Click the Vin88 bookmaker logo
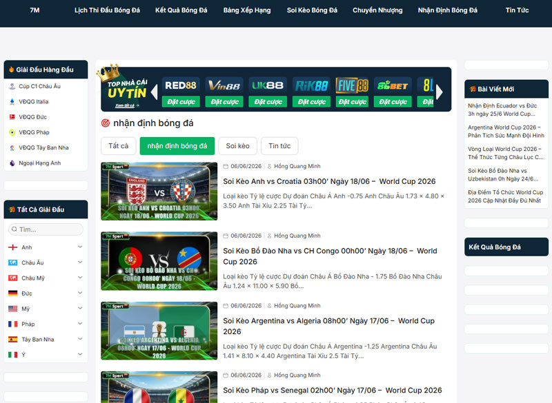 [x=225, y=85]
